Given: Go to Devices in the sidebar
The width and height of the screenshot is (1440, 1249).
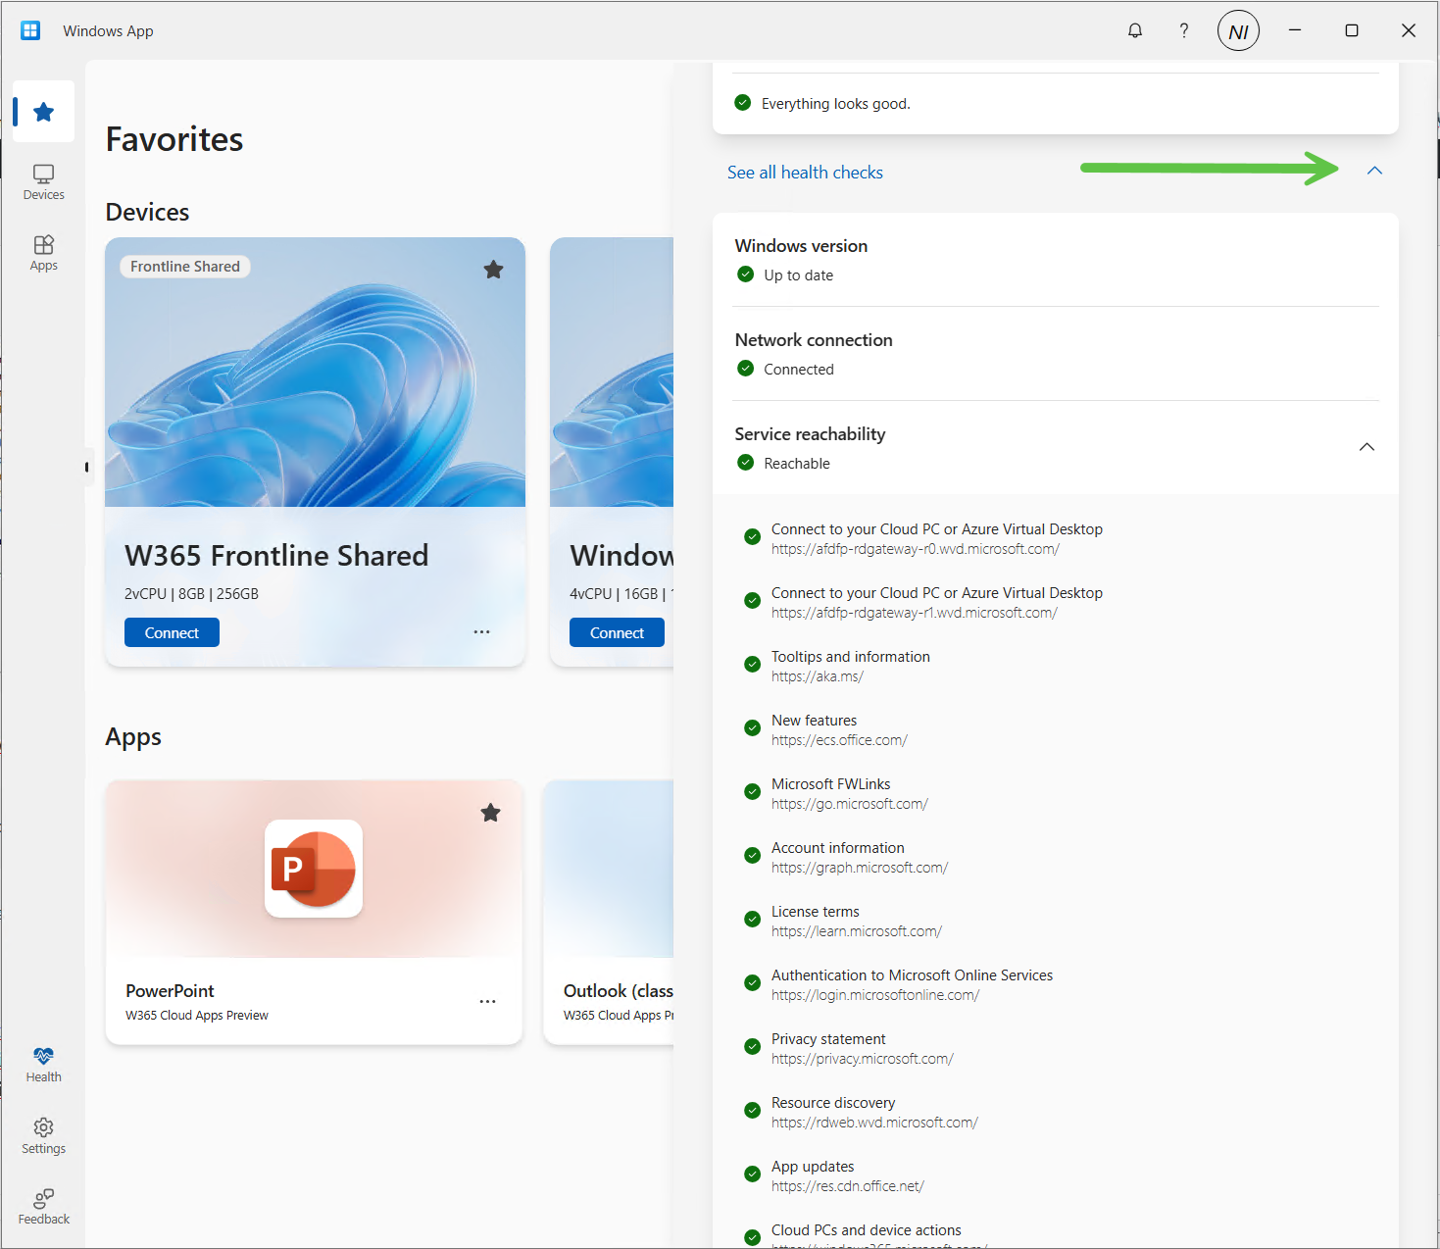Looking at the screenshot, I should [43, 182].
